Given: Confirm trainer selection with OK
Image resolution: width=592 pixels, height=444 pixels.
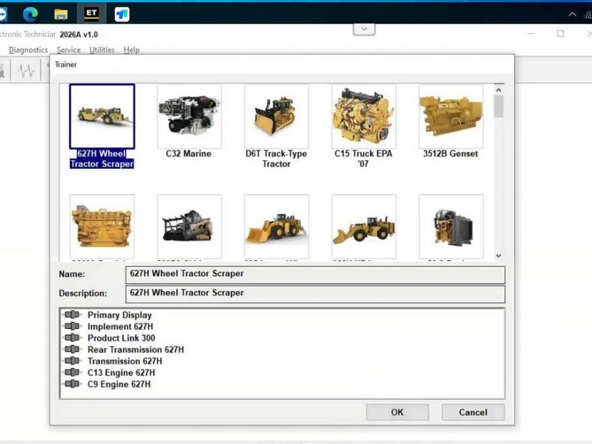Looking at the screenshot, I should point(397,412).
